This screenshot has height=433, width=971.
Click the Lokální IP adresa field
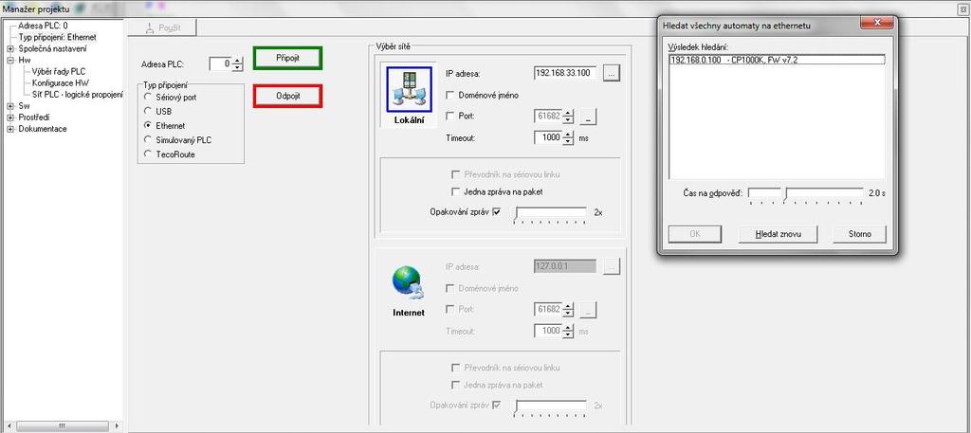[565, 73]
